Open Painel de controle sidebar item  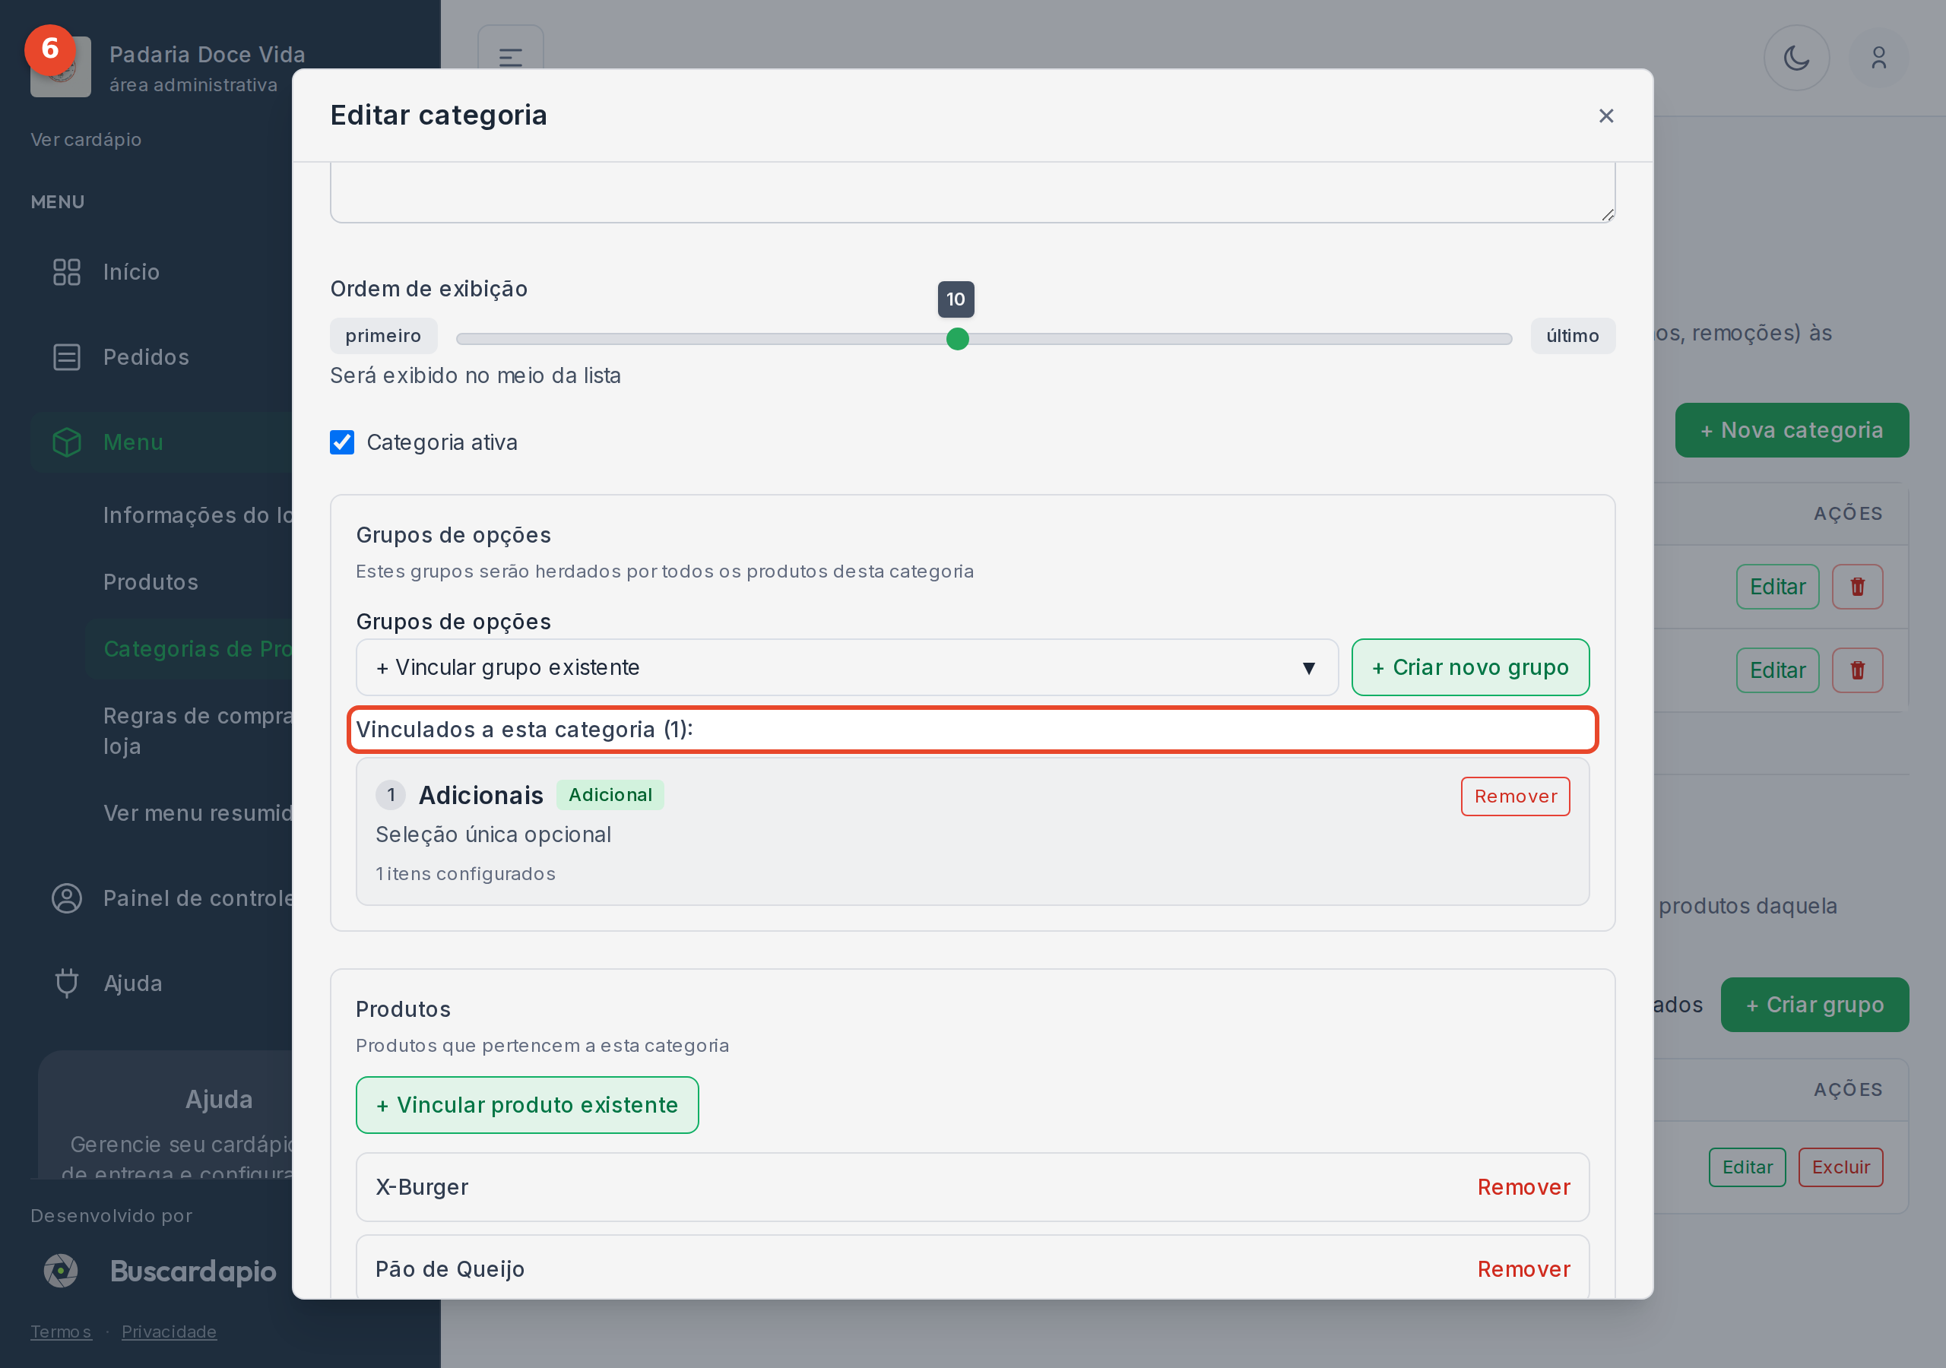click(198, 898)
